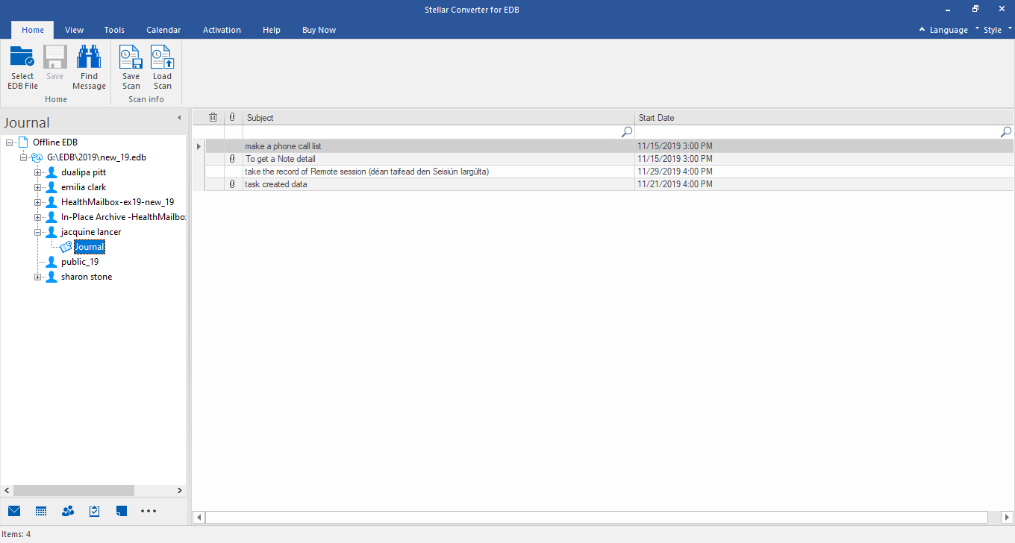Click the new_19.edb database icon

(37, 157)
